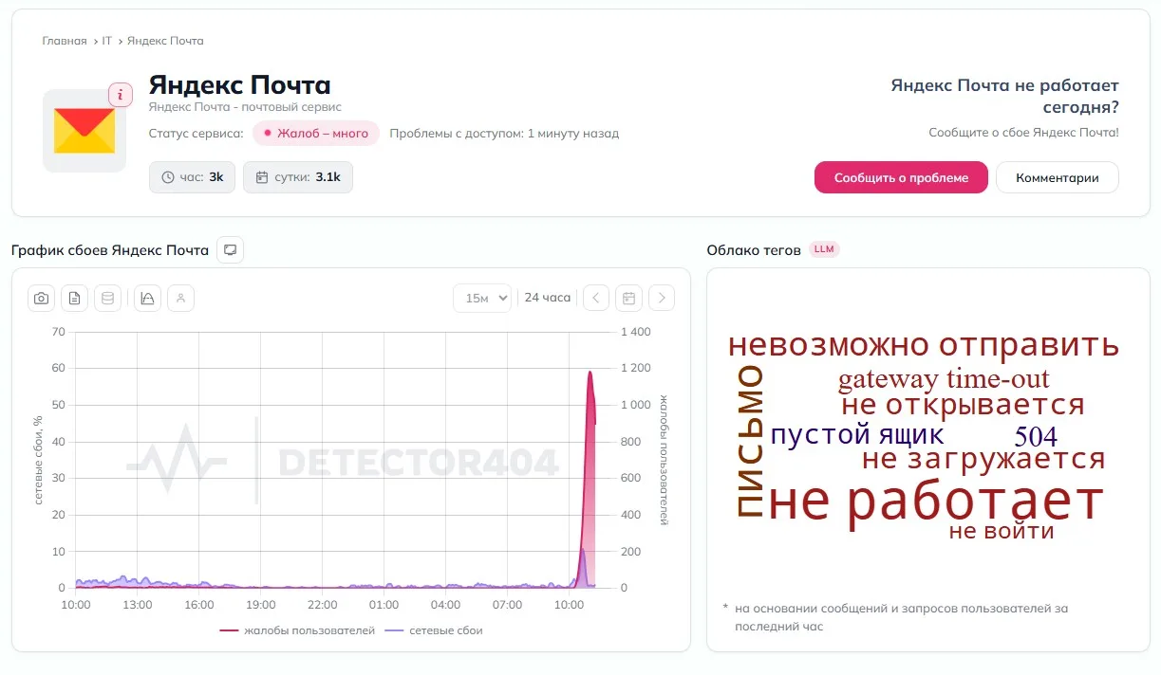Click the document export icon above chart
Screen dimensions: 1161x675
click(75, 298)
